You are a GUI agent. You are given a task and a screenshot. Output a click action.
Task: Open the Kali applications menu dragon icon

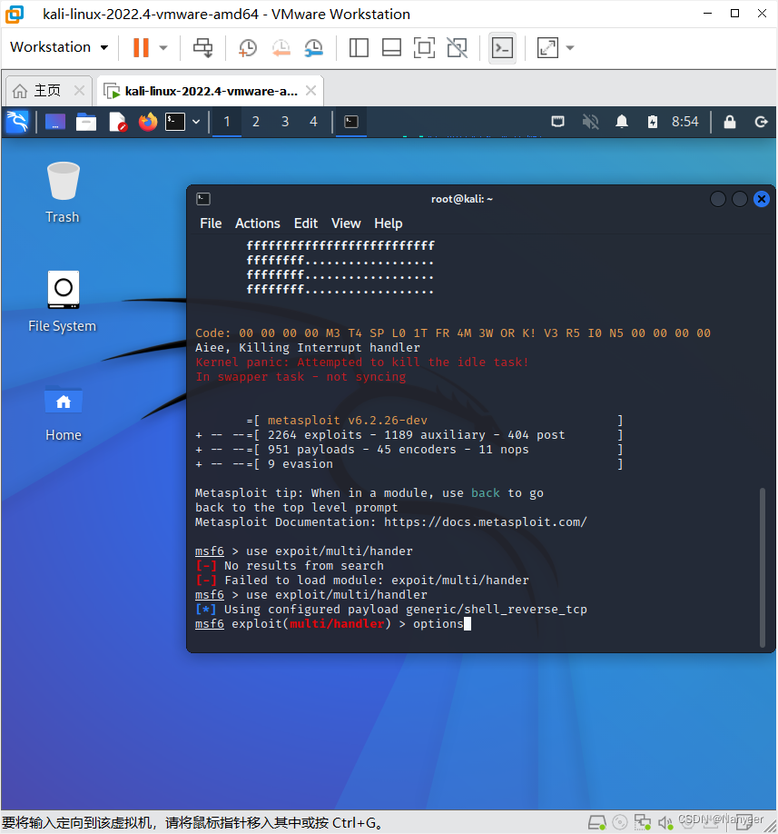(x=17, y=122)
